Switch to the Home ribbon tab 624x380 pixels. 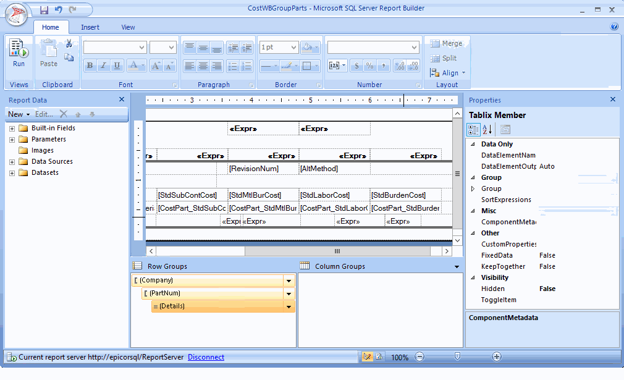[x=51, y=27]
